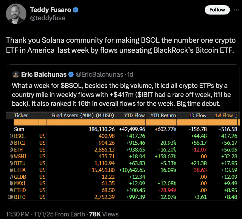
Task: Open Eric Balchunas display name profile
Action: tap(44, 74)
